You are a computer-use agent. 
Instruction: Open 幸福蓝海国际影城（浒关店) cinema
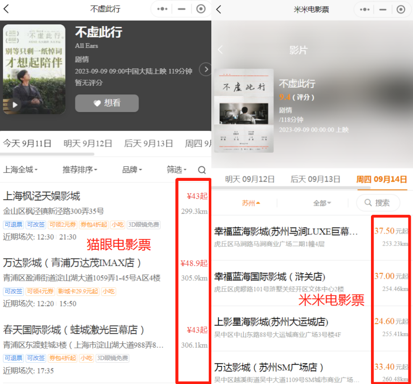click(x=270, y=277)
